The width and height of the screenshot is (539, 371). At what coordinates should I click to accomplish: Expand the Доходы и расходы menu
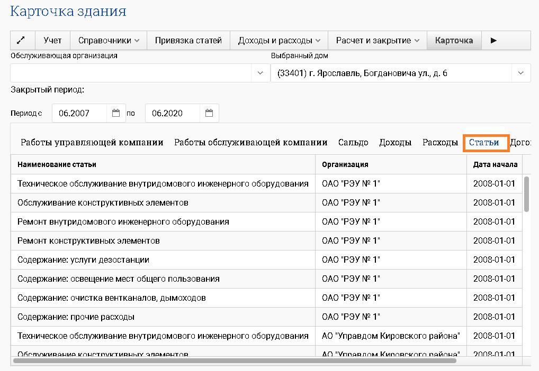[279, 41]
